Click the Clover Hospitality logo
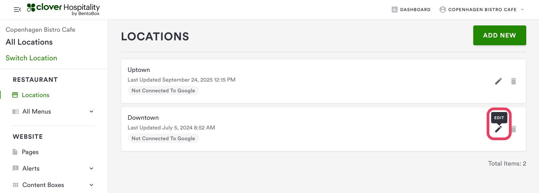The image size is (539, 193). coord(63,9)
